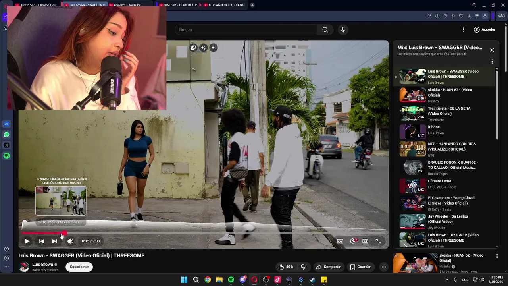Show hidden system tray icons
508x286 pixels.
447,280
